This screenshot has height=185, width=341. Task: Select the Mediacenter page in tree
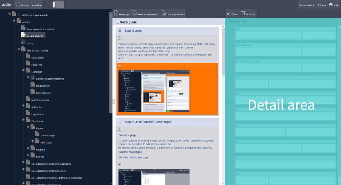[x=43, y=86]
